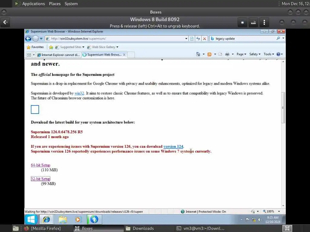Viewport: 310px width, 232px height.
Task: Open the 100% zoom level dropdown
Action: 279,211
